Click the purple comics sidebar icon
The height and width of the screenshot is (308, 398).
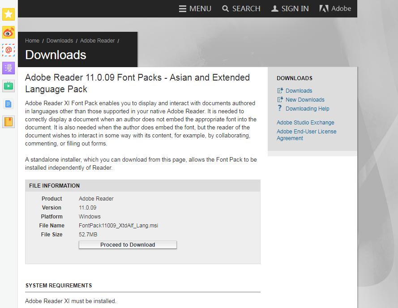click(x=9, y=68)
